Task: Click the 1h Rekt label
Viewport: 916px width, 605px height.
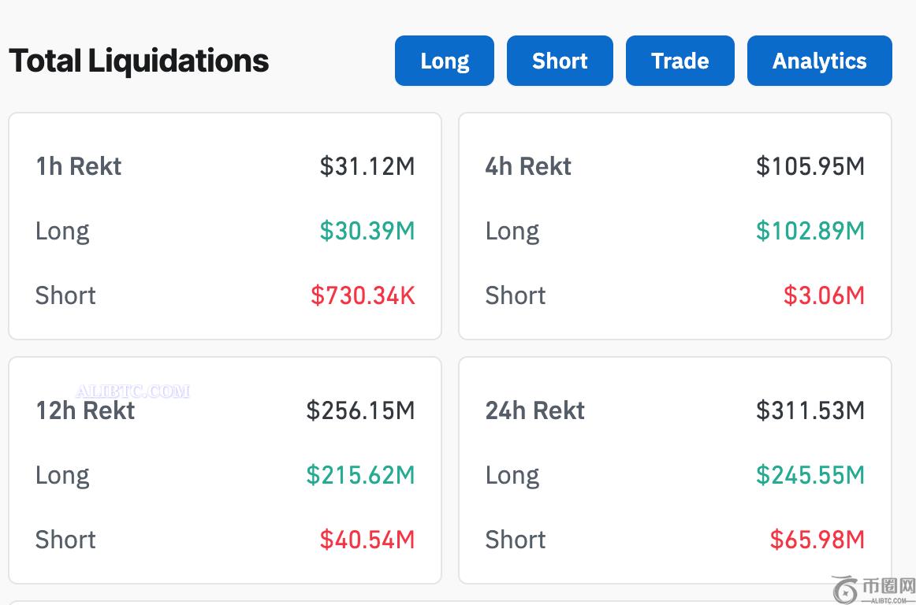Action: [78, 166]
